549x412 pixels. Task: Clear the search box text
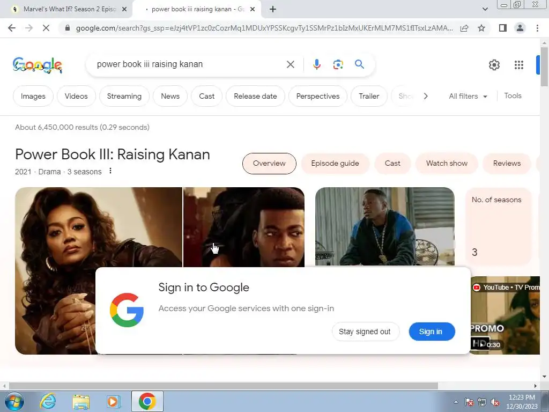click(290, 64)
